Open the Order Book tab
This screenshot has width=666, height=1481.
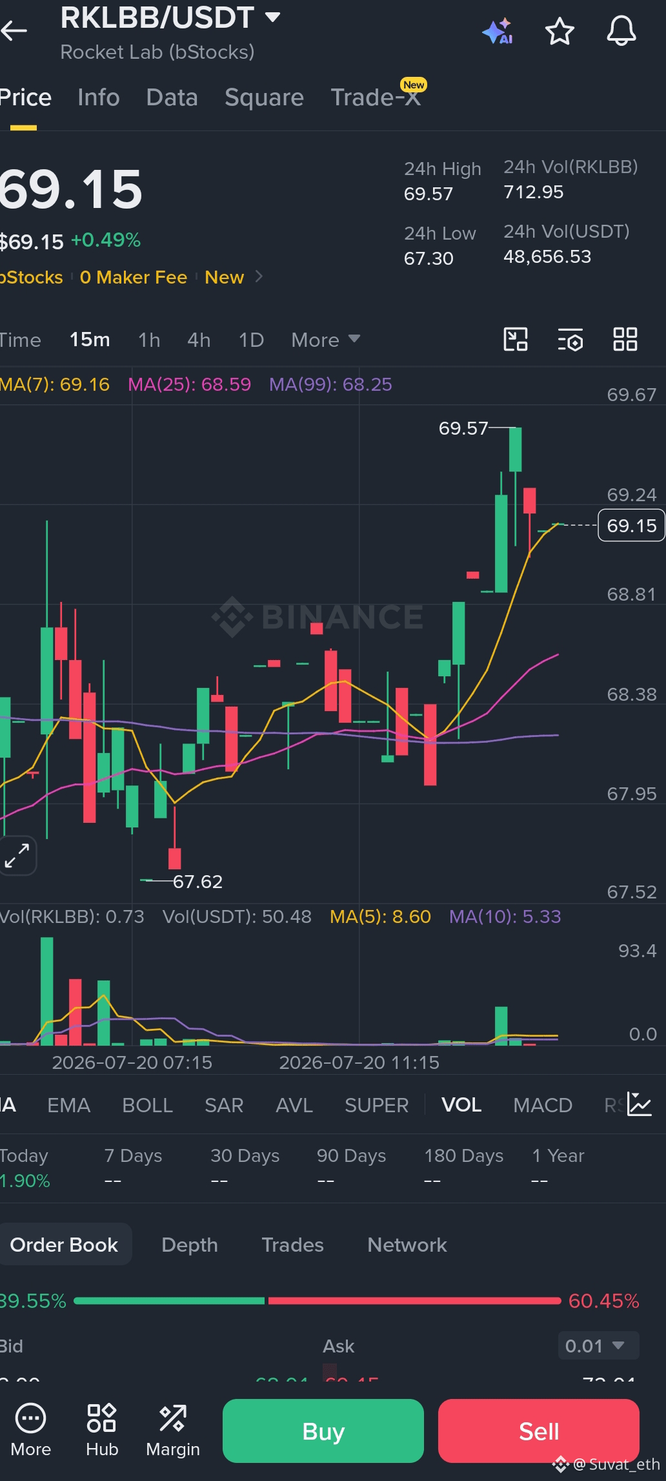click(x=65, y=1245)
